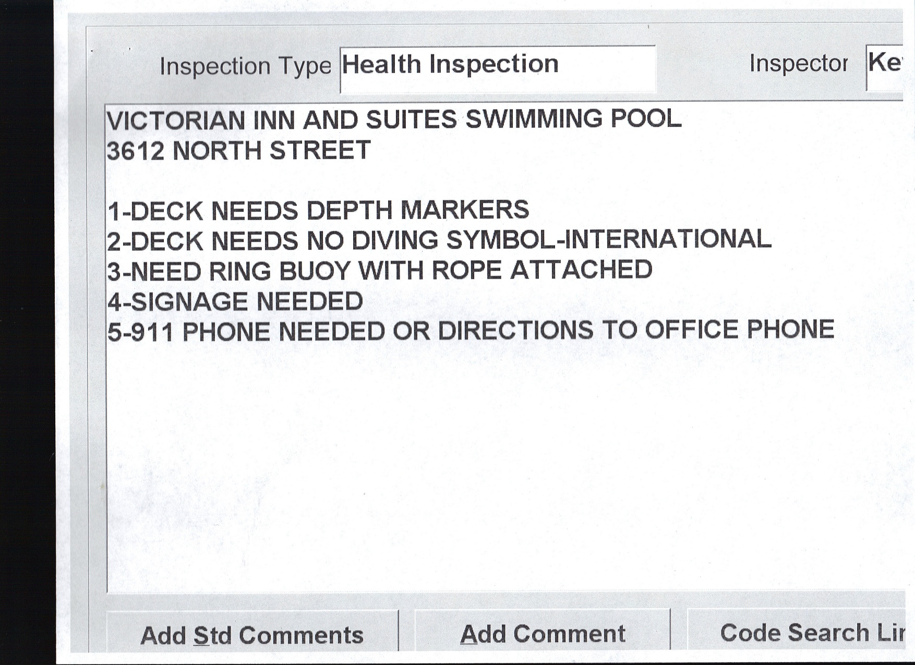
Task: Click the Inspector label
Action: pos(798,64)
